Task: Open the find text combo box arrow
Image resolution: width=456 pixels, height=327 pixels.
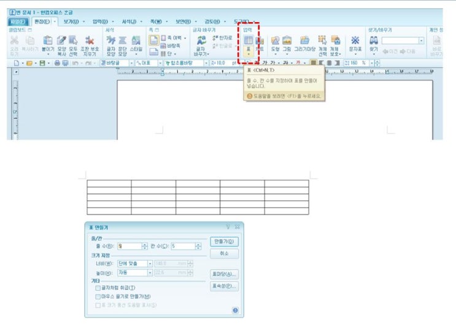Action: pos(421,40)
